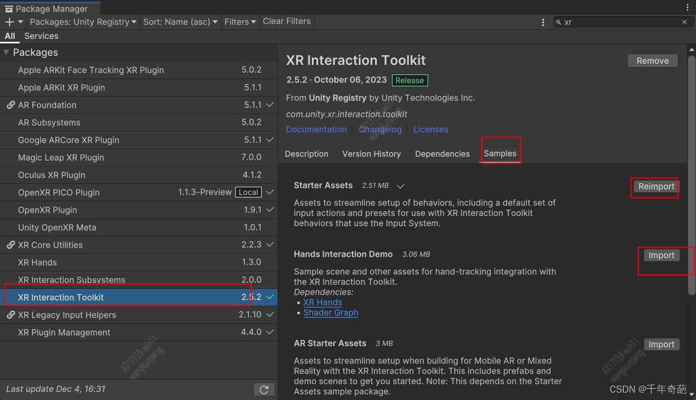Open the Changelog link

pos(380,129)
